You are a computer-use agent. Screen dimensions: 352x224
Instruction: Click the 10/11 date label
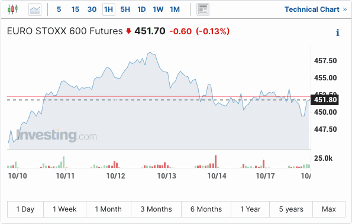[65, 176]
